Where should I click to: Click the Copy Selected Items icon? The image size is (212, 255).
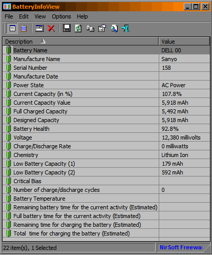tap(90, 28)
